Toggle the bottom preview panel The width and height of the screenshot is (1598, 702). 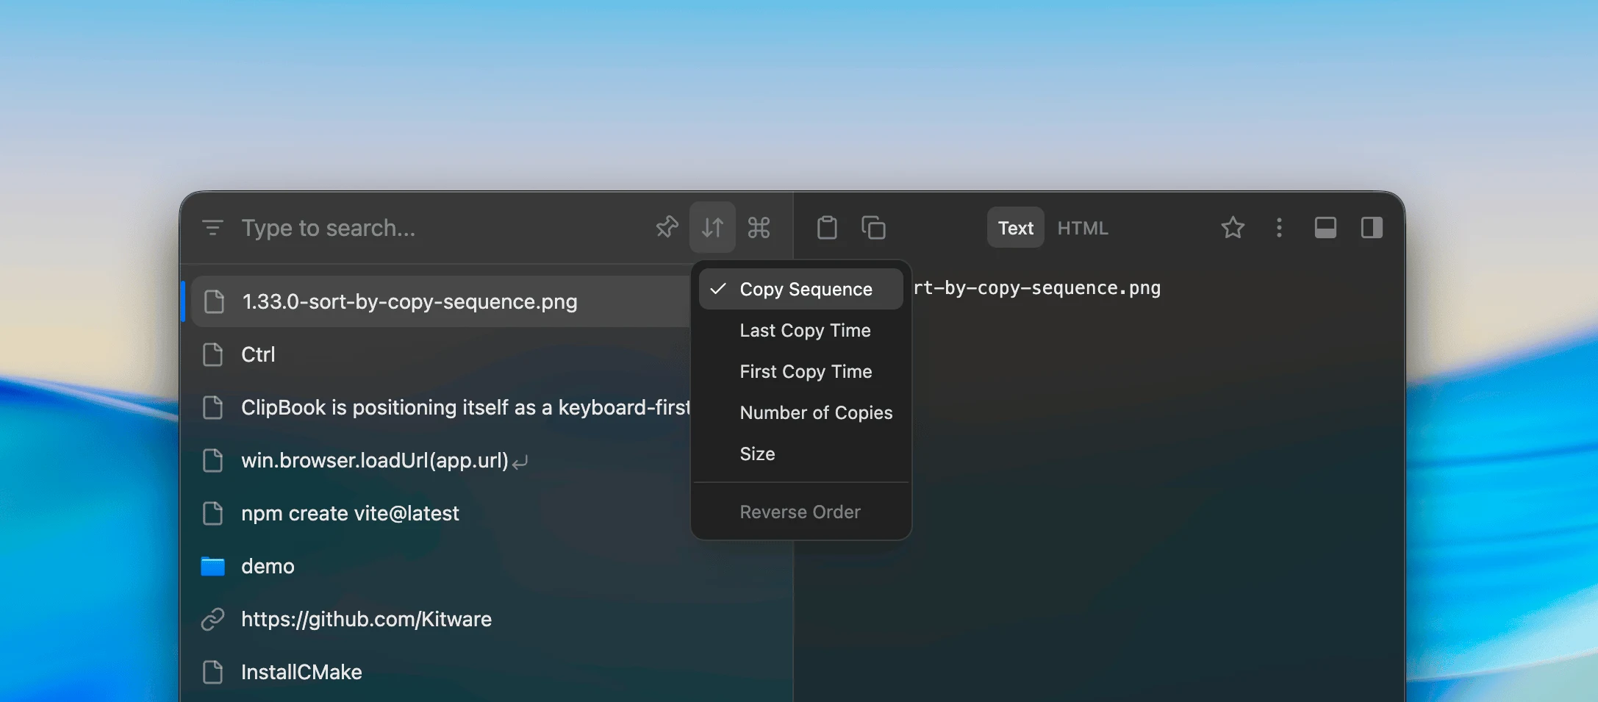[x=1325, y=227]
